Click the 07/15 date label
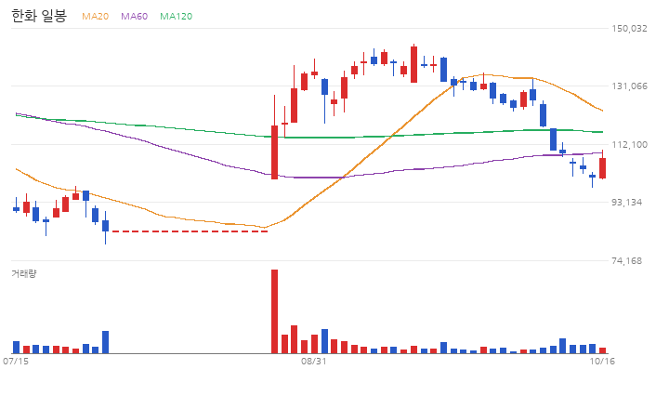This screenshot has width=669, height=409. click(x=16, y=362)
